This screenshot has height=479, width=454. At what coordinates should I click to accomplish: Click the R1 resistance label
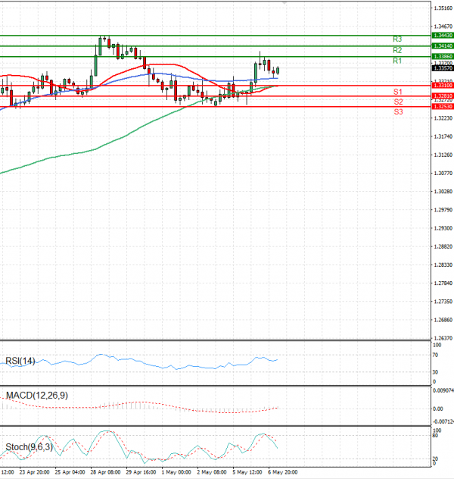(x=397, y=61)
